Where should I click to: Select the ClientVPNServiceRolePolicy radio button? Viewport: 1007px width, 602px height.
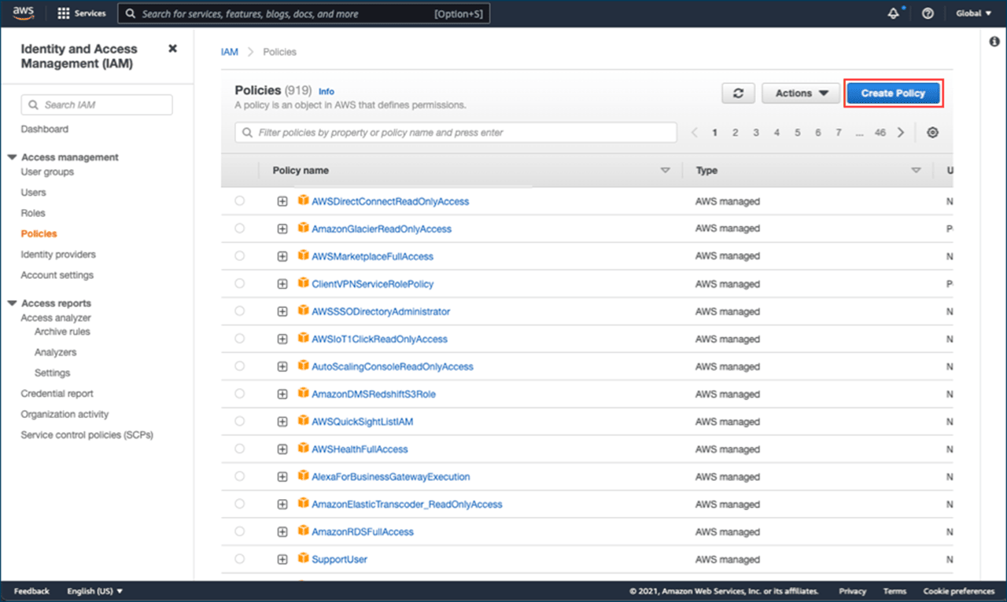(240, 284)
